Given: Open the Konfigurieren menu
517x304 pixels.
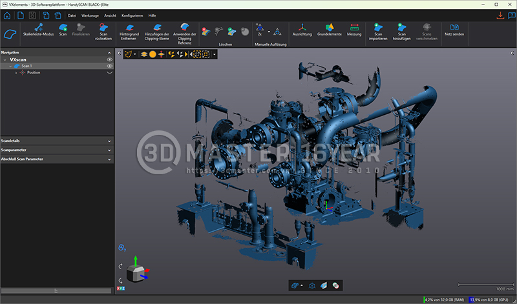Looking at the screenshot, I should point(132,15).
